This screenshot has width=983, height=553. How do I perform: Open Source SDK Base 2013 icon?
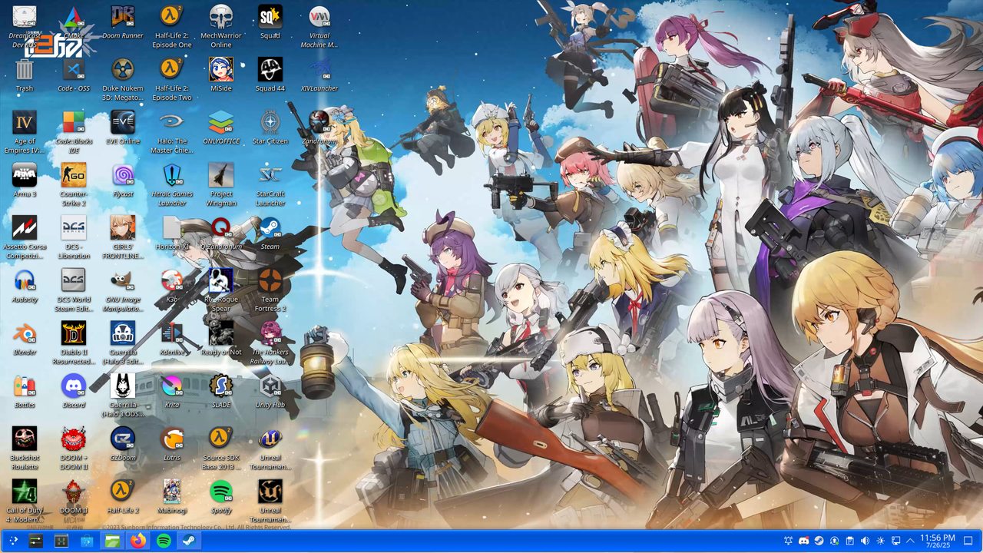click(x=221, y=439)
